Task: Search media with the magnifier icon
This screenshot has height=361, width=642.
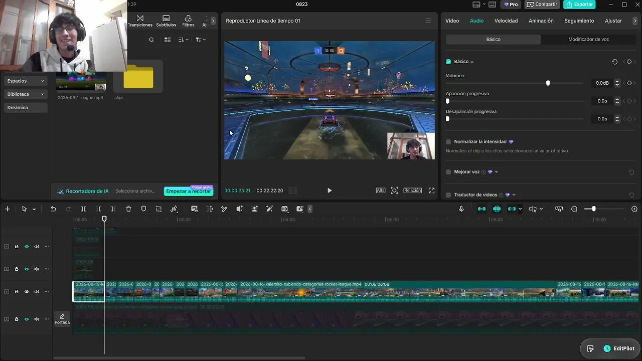Action: tap(151, 40)
